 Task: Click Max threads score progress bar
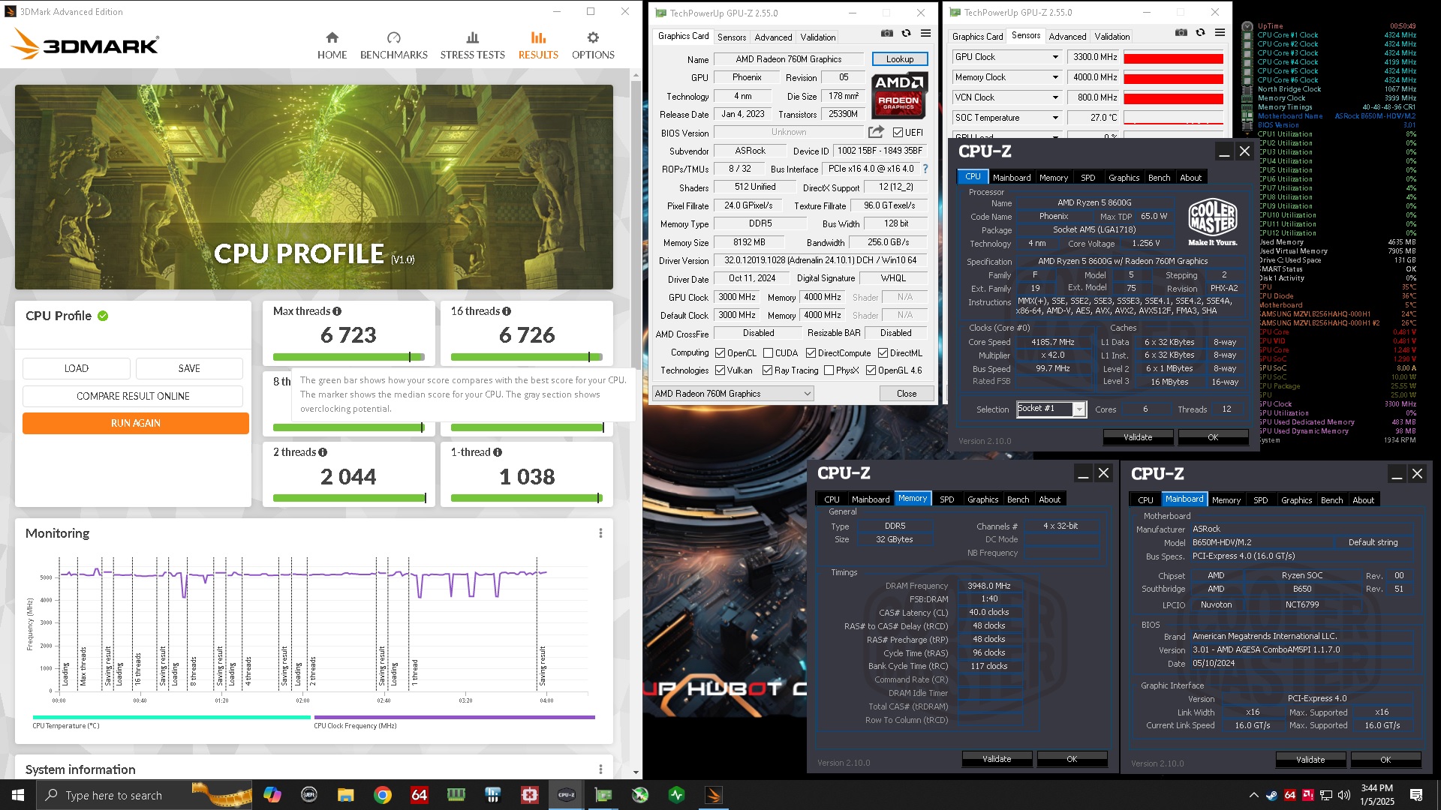point(349,357)
